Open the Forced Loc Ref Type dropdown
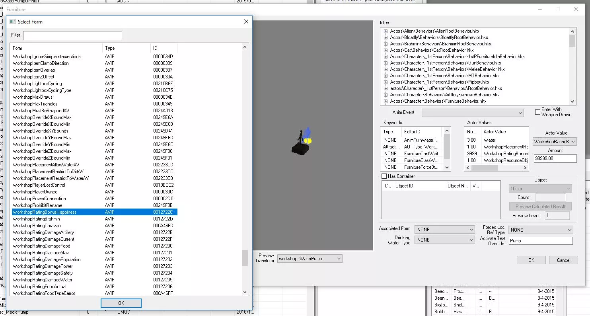 541,230
